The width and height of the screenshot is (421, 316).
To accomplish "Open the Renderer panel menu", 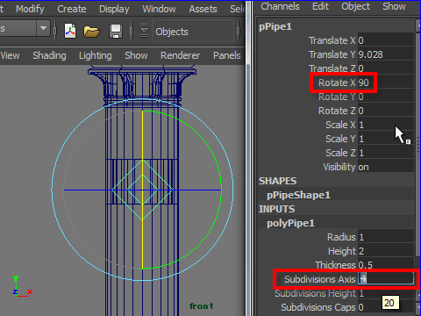I will pyautogui.click(x=180, y=55).
